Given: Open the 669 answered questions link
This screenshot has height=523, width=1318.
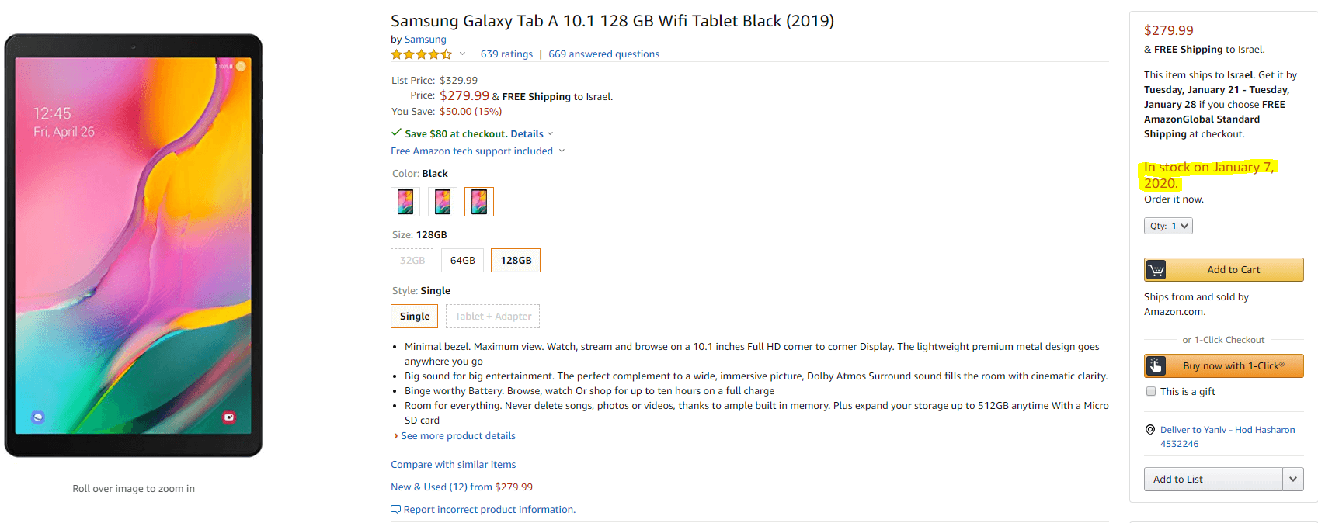Looking at the screenshot, I should (x=603, y=54).
